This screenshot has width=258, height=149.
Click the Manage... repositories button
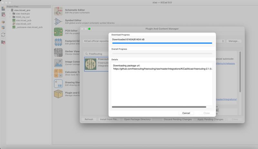tap(234, 41)
